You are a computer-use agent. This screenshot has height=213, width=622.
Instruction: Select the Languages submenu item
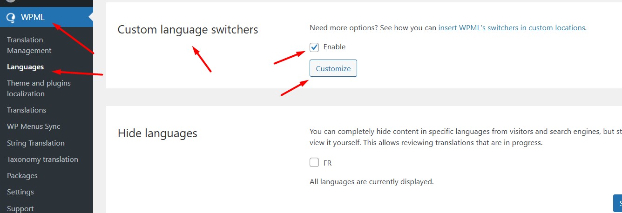coord(26,67)
